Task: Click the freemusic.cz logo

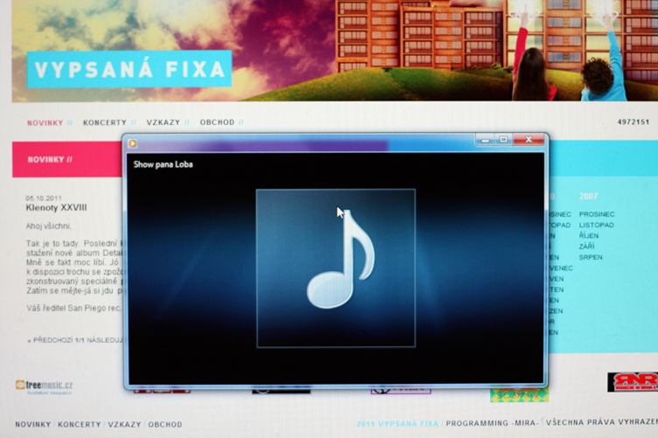Action: tap(44, 386)
